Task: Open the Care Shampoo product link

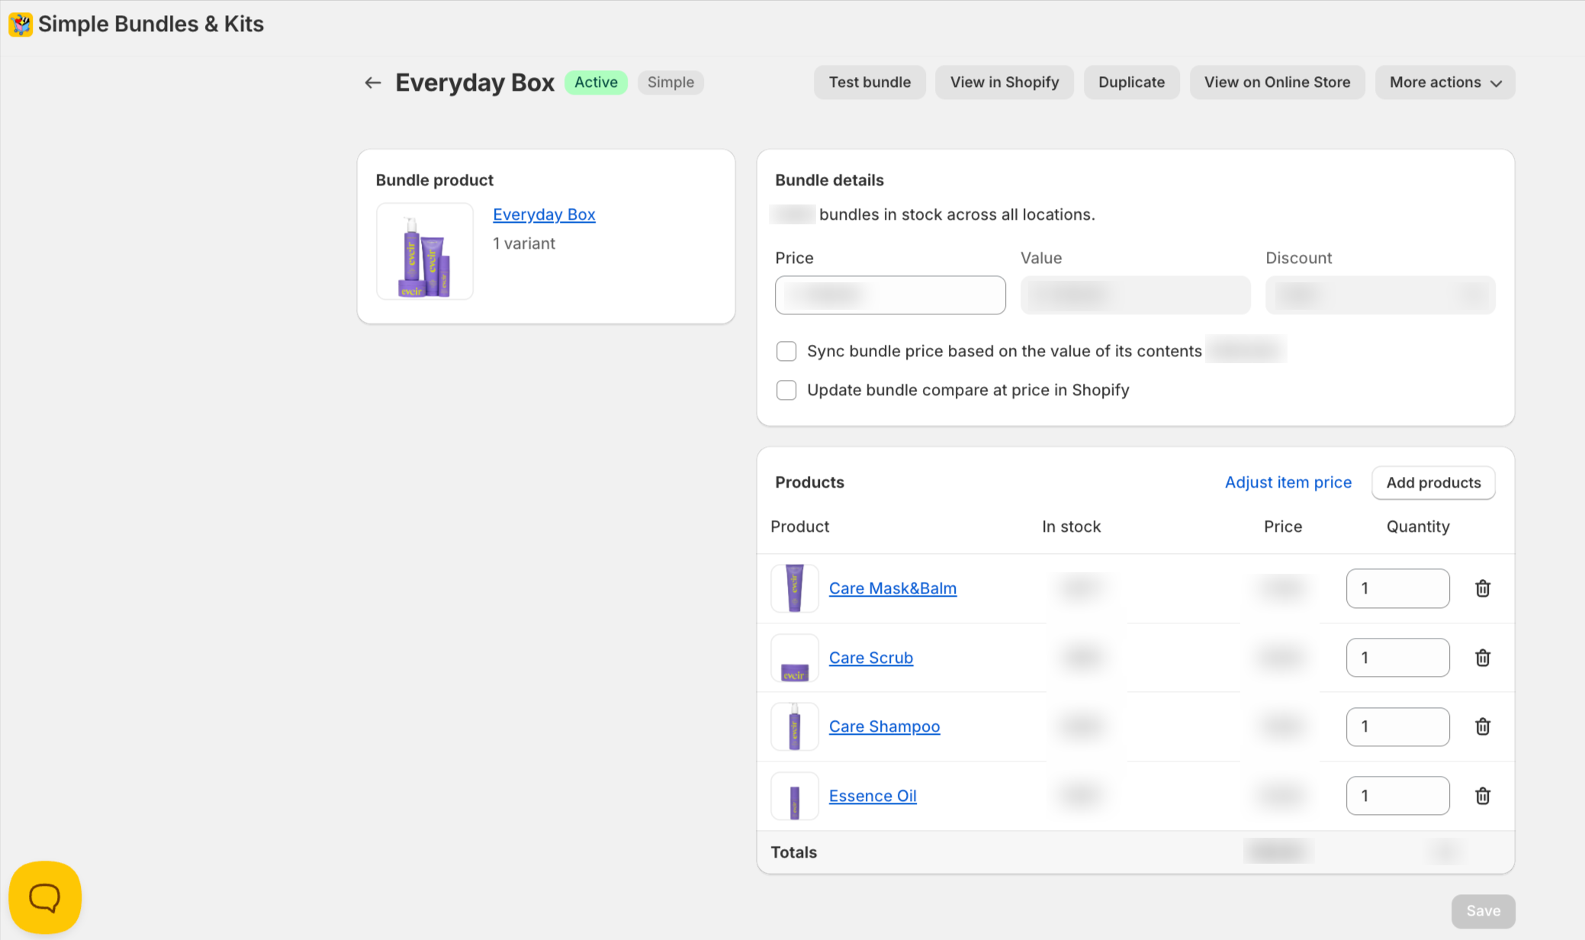Action: click(884, 726)
